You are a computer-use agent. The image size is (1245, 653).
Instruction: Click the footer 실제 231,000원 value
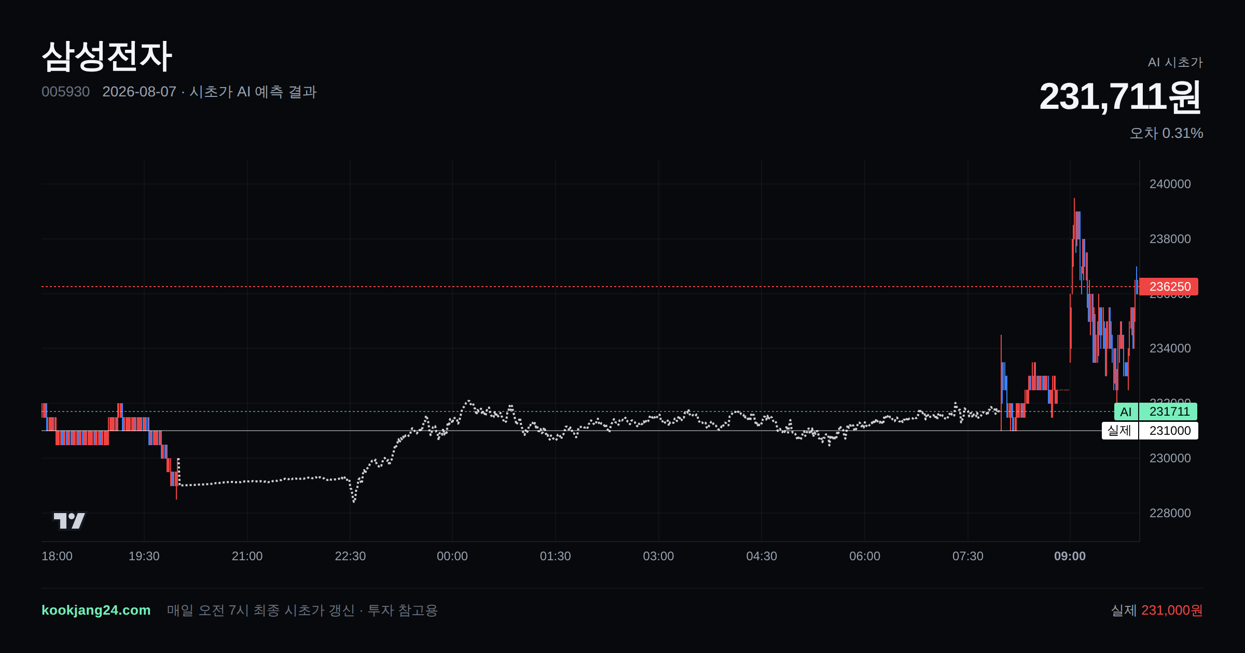pyautogui.click(x=1157, y=610)
